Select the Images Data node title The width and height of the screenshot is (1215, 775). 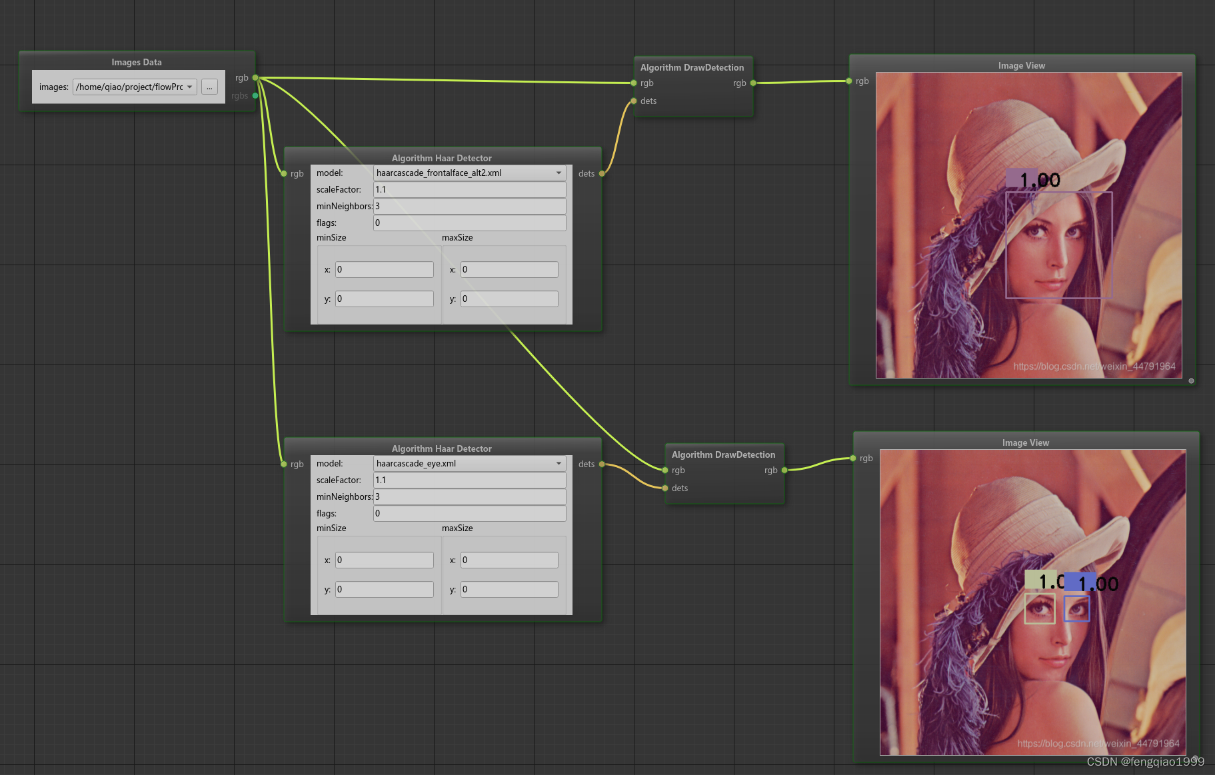[x=137, y=62]
